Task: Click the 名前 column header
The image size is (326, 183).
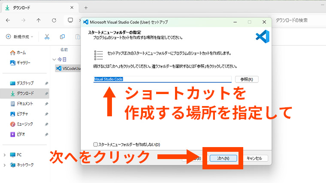Action: click(x=64, y=50)
